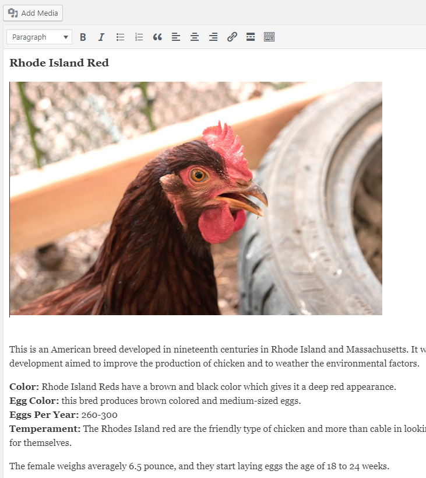Toggle the toolbar kitchen sink
This screenshot has height=478, width=426.
269,37
